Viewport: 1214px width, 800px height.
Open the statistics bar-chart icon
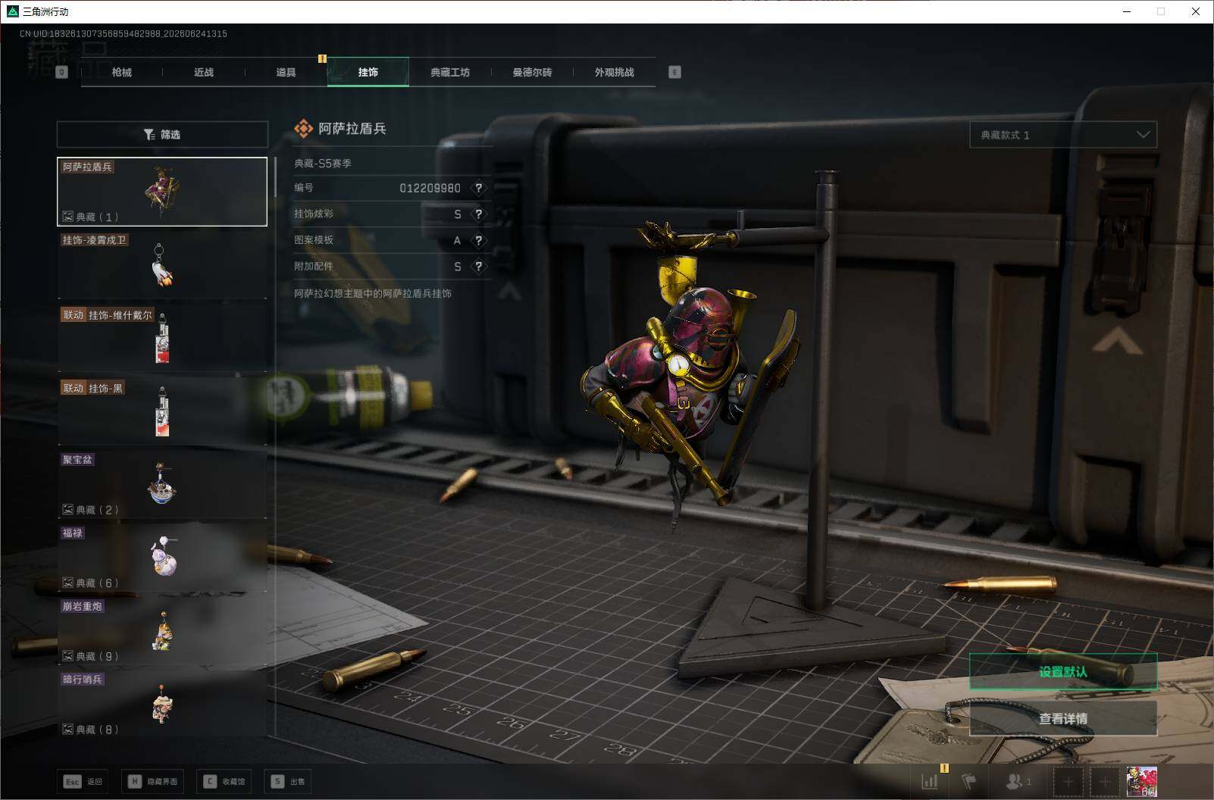click(x=930, y=781)
